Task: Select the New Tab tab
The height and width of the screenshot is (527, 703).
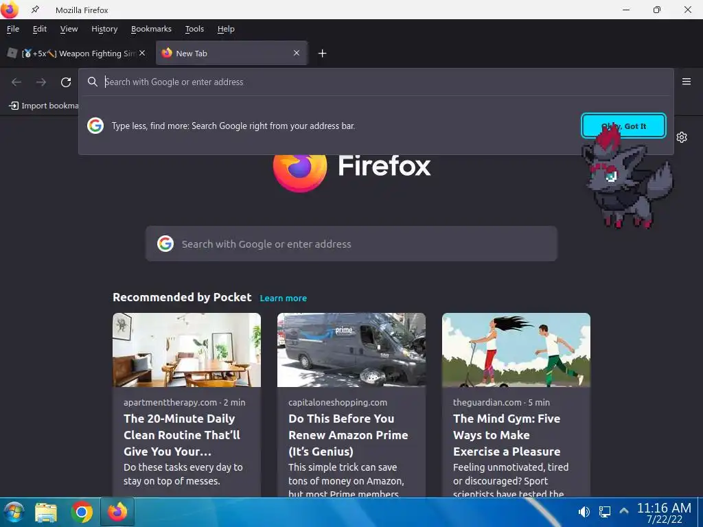Action: tap(231, 54)
